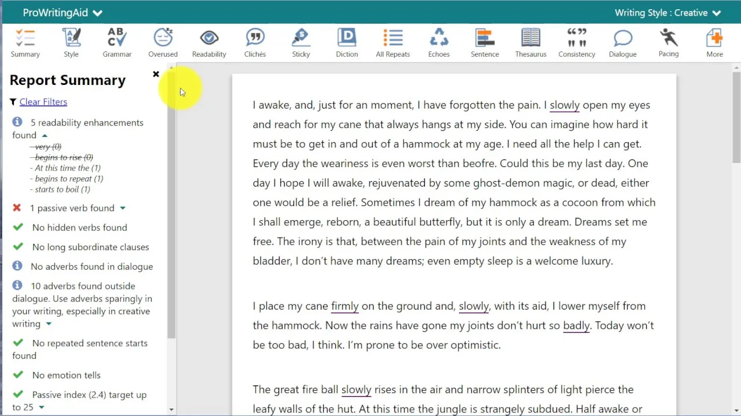The height and width of the screenshot is (416, 741).
Task: Click the Report Summary heading
Action: click(x=67, y=80)
